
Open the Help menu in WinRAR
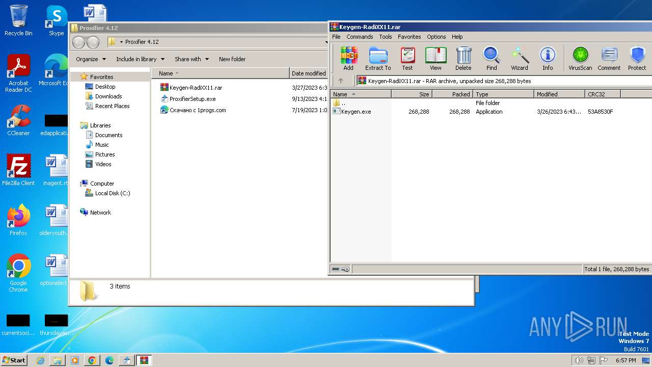click(x=457, y=37)
